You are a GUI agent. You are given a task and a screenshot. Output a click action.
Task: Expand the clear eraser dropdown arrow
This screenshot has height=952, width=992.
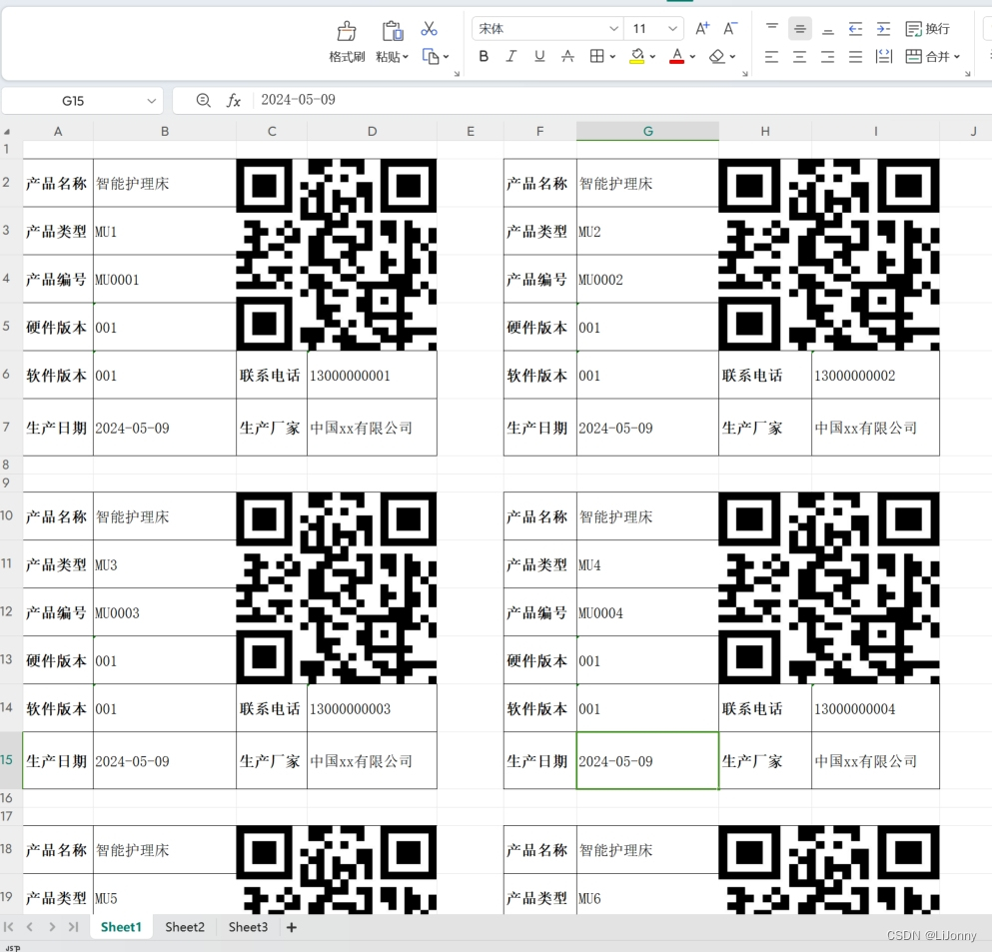click(x=732, y=57)
